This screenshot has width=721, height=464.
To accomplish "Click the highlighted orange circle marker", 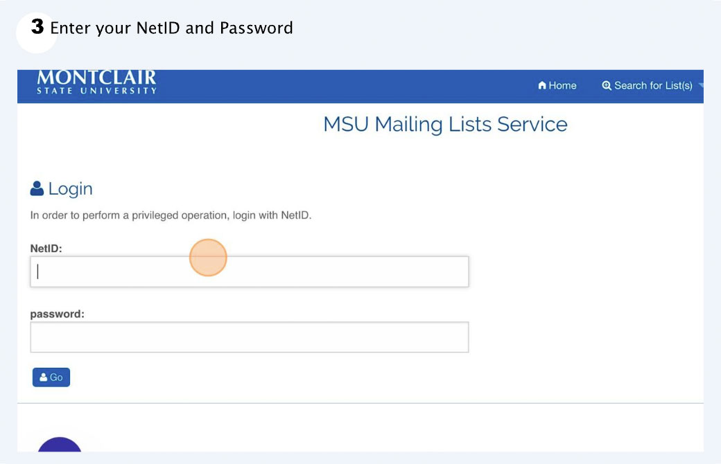I will coord(208,257).
